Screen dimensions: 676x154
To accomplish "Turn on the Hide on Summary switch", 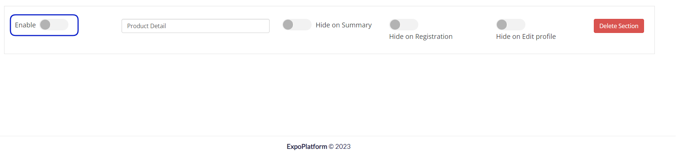I will tap(297, 25).
